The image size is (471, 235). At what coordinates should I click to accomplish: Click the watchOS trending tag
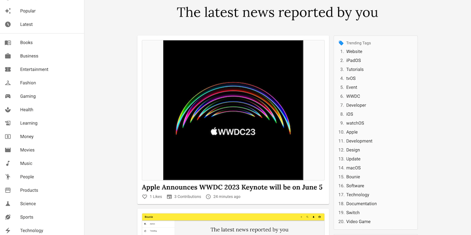coord(355,123)
